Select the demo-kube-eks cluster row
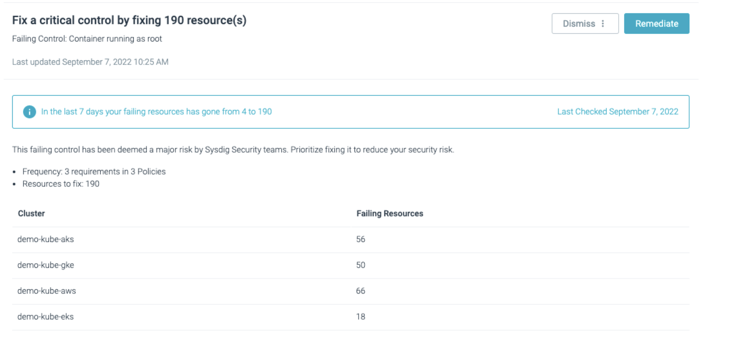This screenshot has width=732, height=346. (45, 317)
